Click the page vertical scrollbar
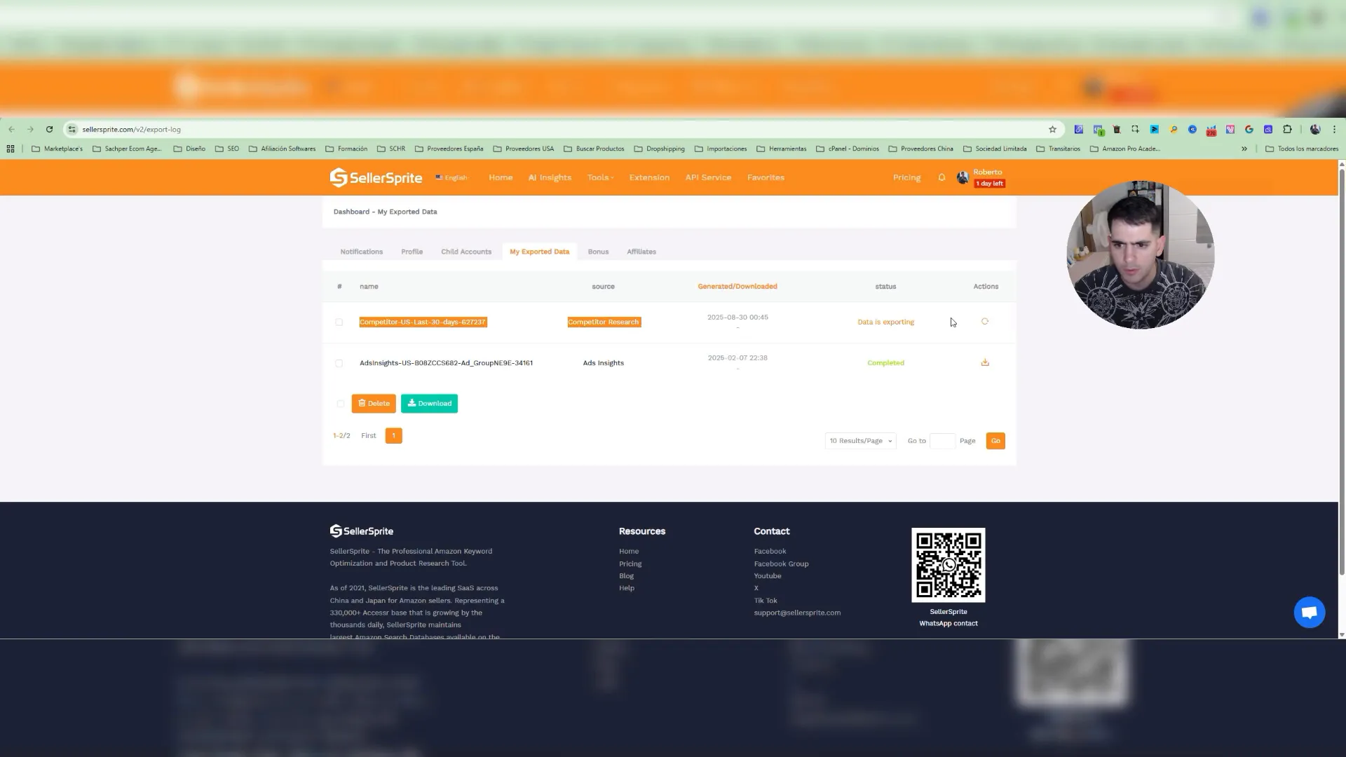The height and width of the screenshot is (757, 1346). [x=1342, y=371]
